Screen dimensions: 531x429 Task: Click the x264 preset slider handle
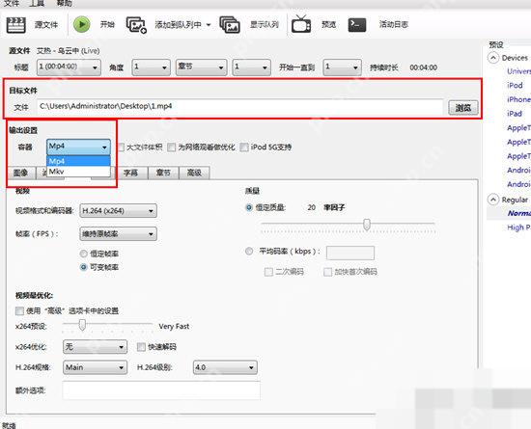[82, 325]
